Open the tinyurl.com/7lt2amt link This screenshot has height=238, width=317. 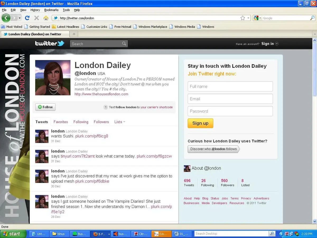point(78,156)
